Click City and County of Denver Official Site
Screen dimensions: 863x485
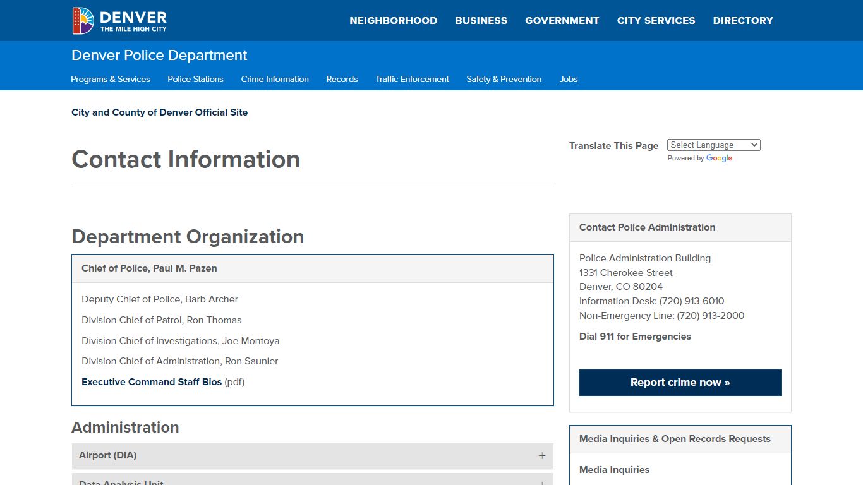(159, 112)
